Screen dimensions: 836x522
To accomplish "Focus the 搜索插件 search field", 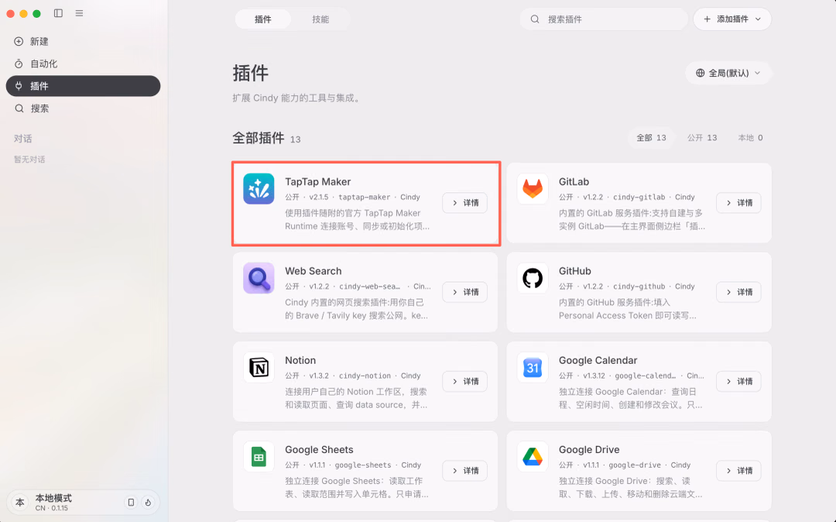I will [604, 19].
